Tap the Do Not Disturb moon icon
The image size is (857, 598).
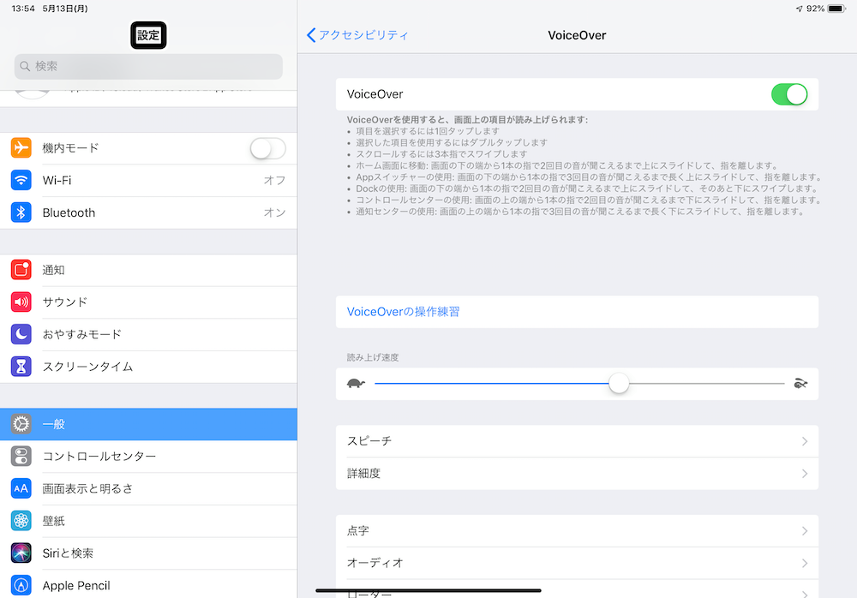coord(21,334)
